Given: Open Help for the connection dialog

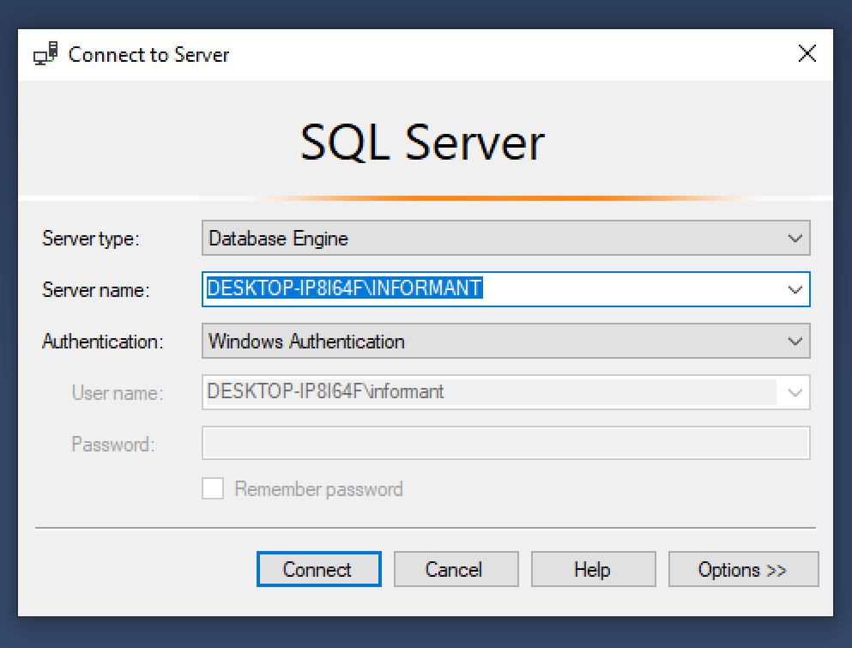Looking at the screenshot, I should pyautogui.click(x=594, y=569).
